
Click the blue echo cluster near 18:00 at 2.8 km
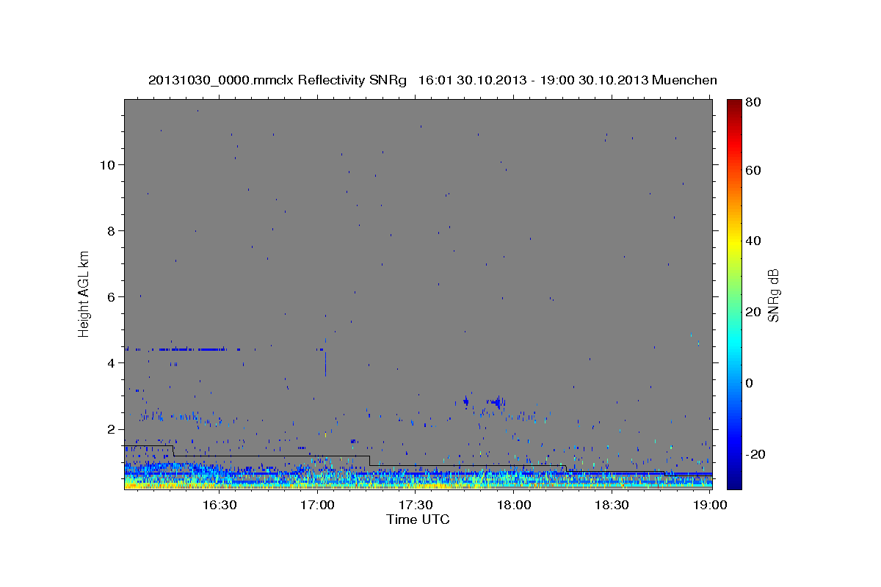[497, 401]
